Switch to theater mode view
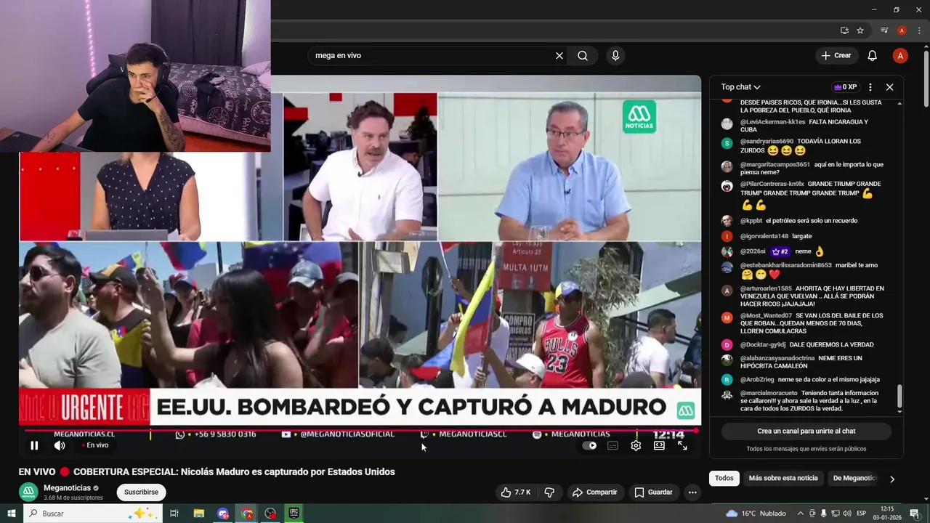This screenshot has width=930, height=523. 659,445
